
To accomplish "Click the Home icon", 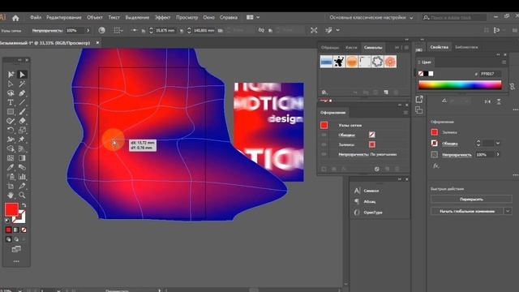I will click(15, 18).
